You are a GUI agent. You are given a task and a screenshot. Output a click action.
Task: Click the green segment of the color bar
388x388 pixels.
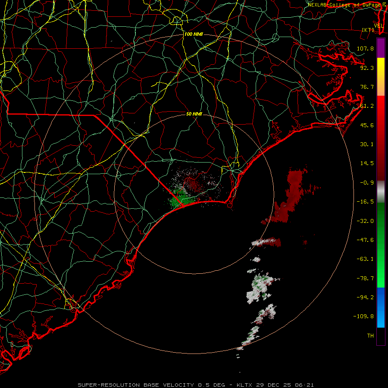(381, 245)
